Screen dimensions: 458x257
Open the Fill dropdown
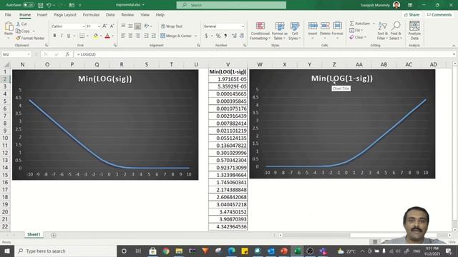tap(356, 30)
